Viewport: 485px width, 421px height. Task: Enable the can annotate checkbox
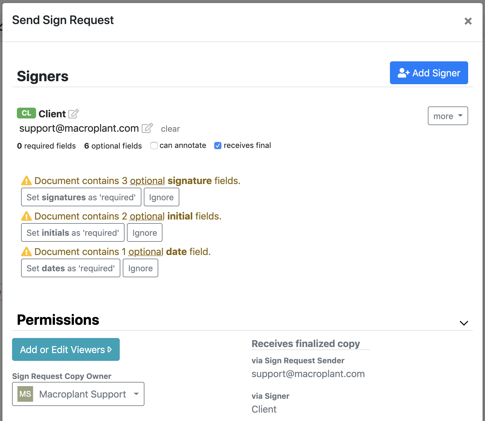coord(154,146)
